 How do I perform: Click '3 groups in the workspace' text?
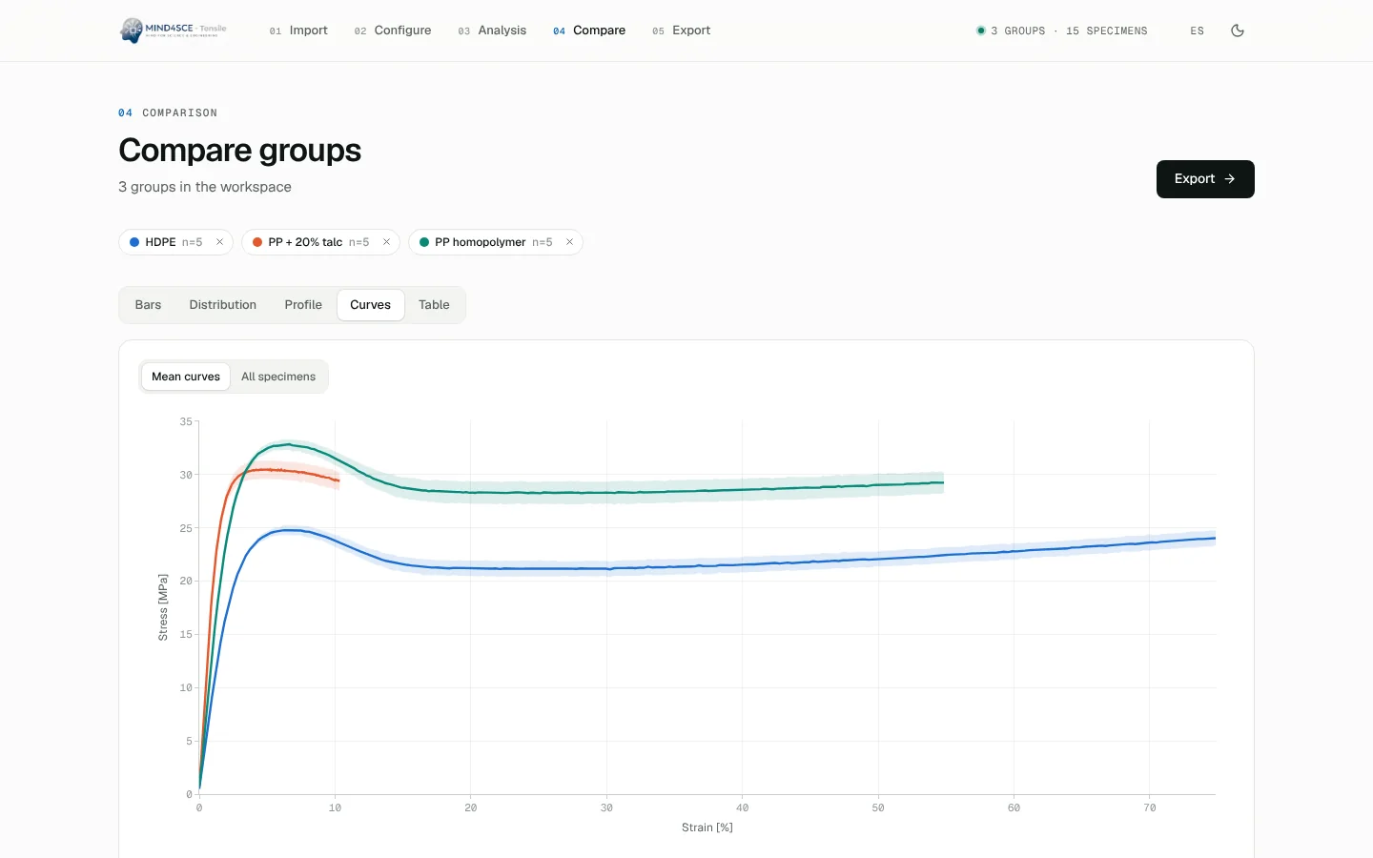(205, 187)
